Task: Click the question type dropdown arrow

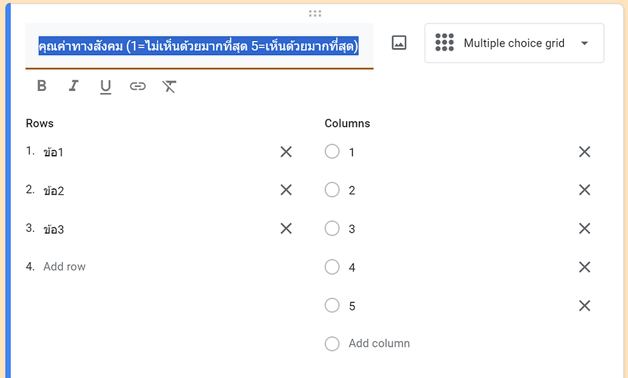Action: 584,42
